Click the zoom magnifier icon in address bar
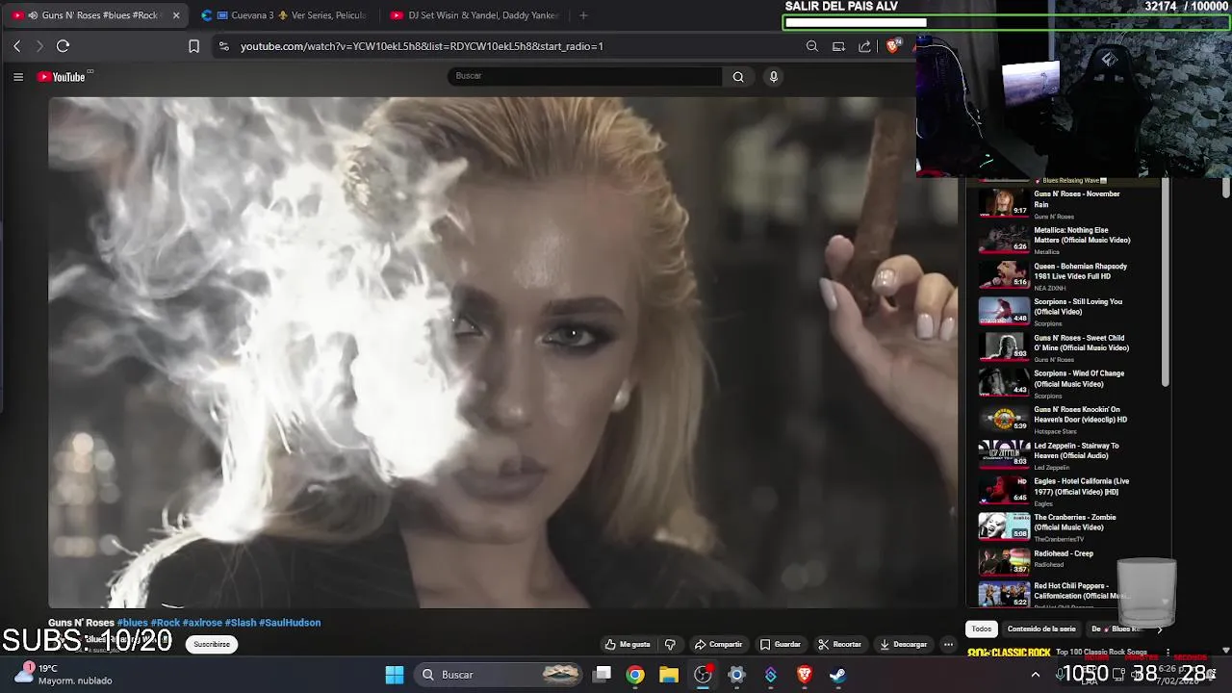 812,46
